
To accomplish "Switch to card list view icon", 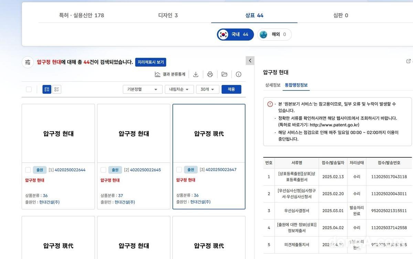I will 47,90.
